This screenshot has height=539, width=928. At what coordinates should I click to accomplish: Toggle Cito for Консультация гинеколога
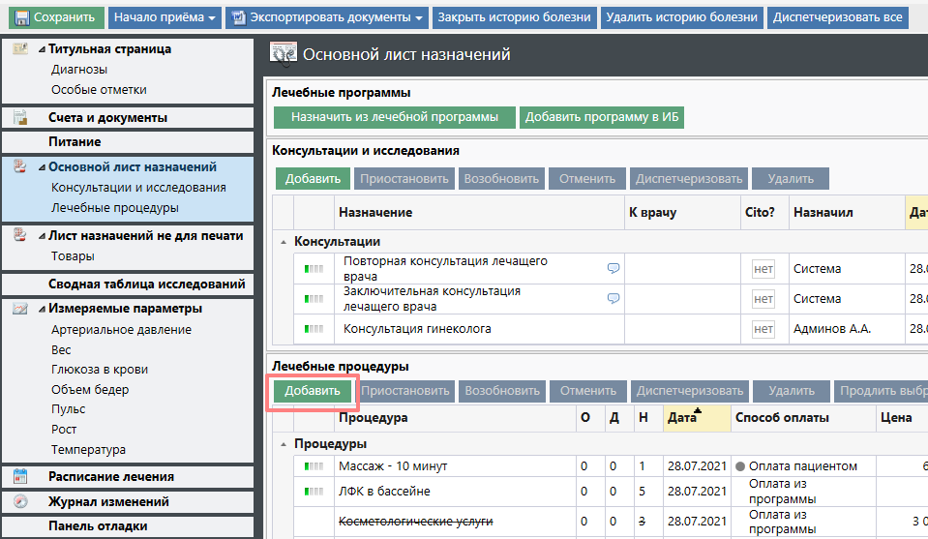point(763,329)
